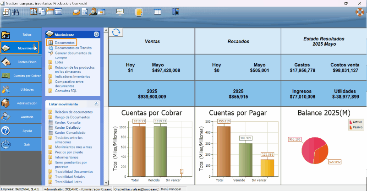
Task: Collapse the Listar movimiento section
Action: [96, 104]
